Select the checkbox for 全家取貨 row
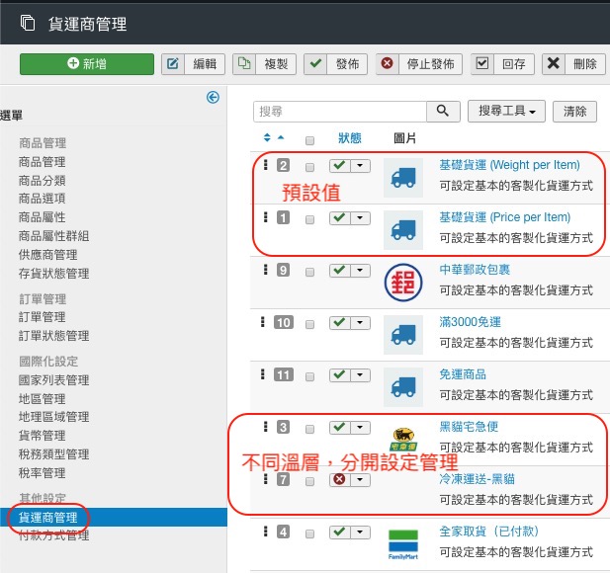 tap(309, 533)
